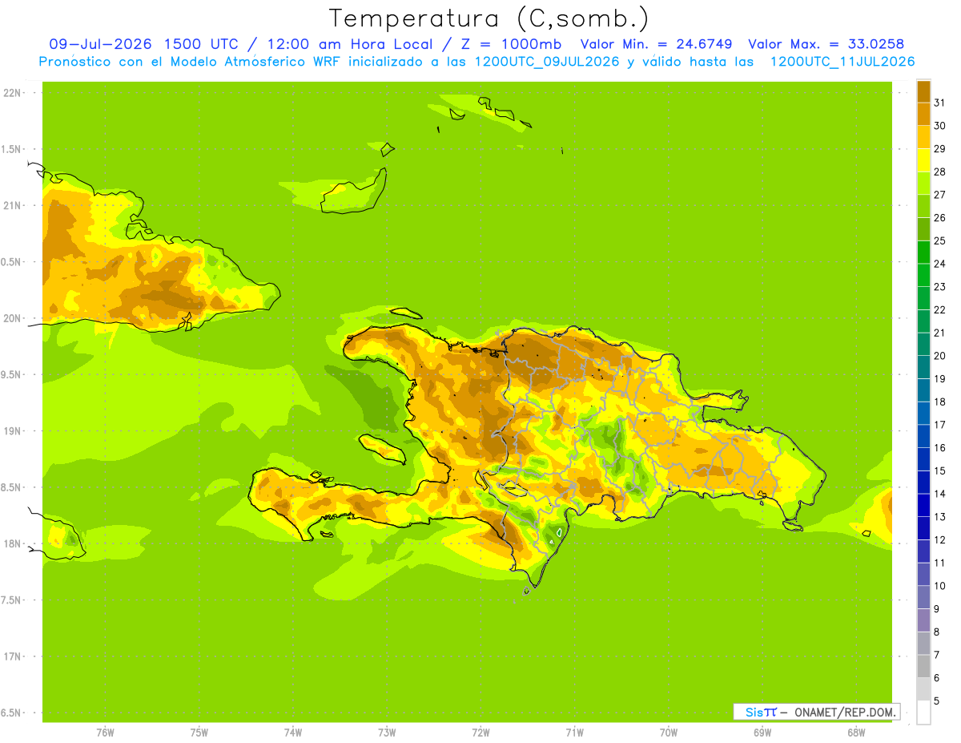Click the darkest orange swatch above label 31
The height and width of the screenshot is (743, 961).
[x=923, y=91]
